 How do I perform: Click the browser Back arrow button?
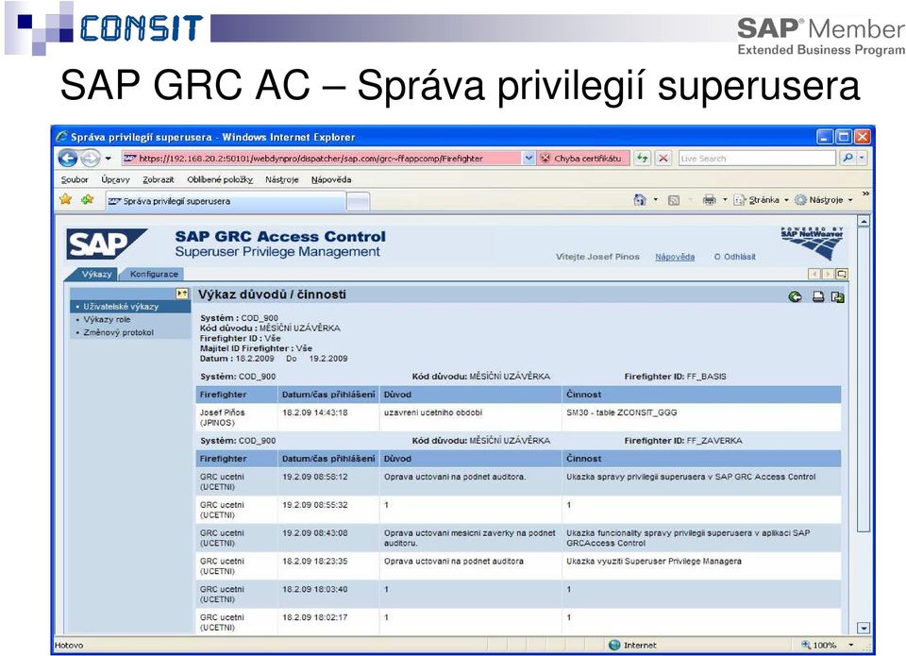(68, 158)
